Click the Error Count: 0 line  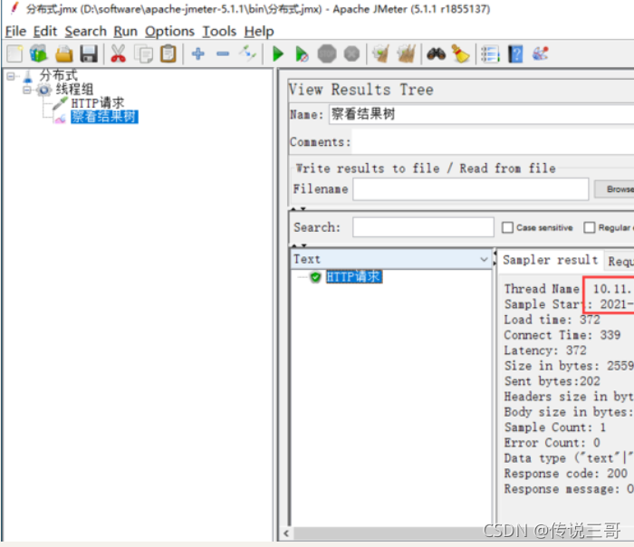(x=552, y=443)
